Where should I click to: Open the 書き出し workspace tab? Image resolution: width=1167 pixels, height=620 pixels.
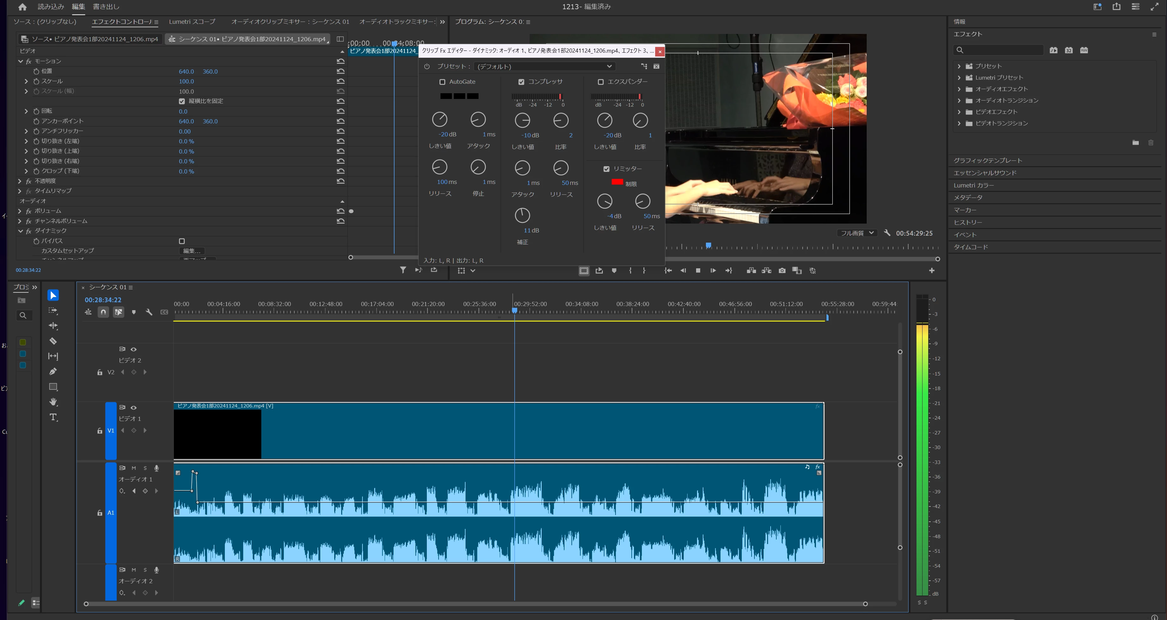click(106, 7)
